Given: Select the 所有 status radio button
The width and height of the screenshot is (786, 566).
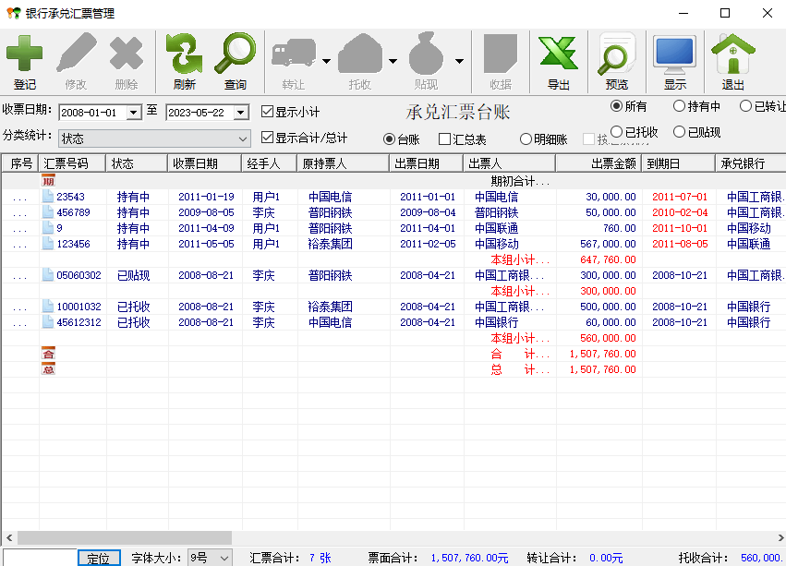Looking at the screenshot, I should click(617, 106).
